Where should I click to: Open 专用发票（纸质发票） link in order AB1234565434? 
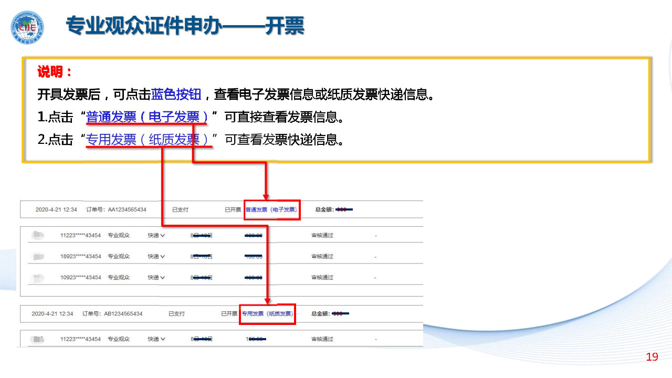click(x=267, y=313)
